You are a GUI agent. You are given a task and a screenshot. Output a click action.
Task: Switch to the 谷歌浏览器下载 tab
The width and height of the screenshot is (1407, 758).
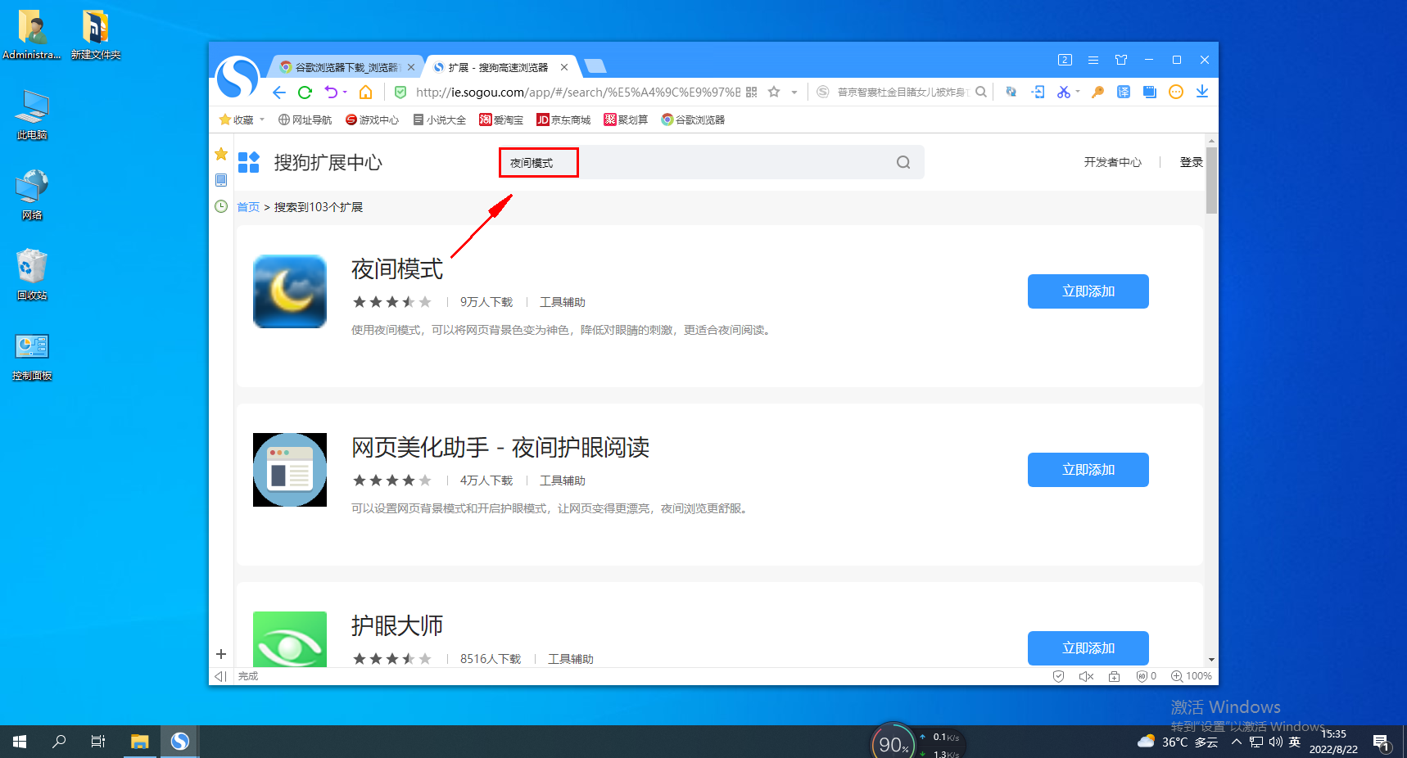coord(345,67)
